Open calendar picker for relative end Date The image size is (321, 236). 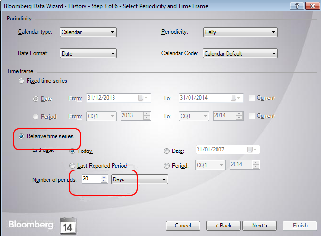(252, 150)
